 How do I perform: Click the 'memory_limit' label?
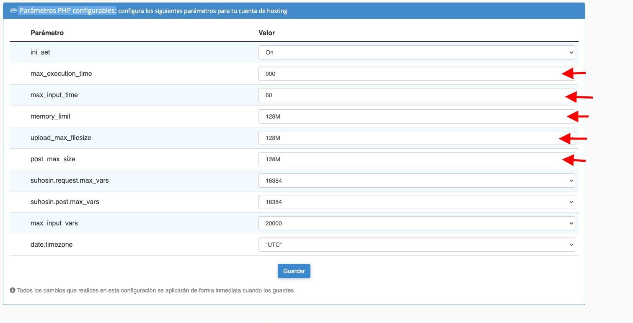tap(50, 116)
